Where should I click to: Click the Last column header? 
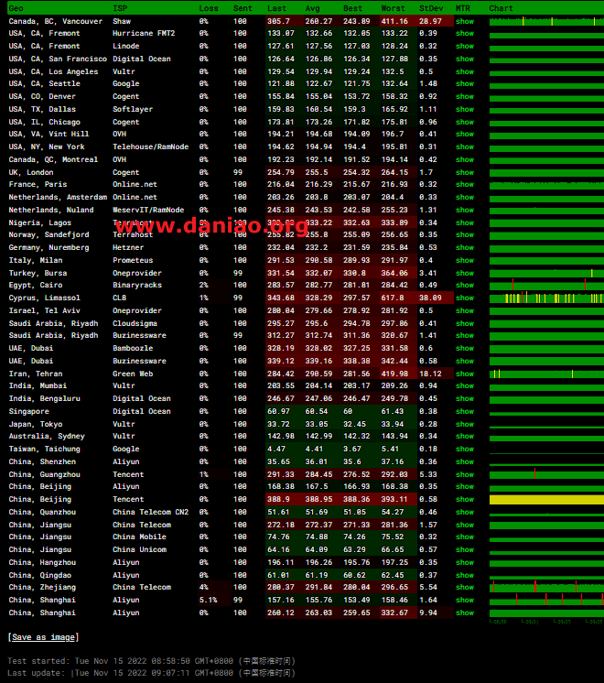coord(277,8)
